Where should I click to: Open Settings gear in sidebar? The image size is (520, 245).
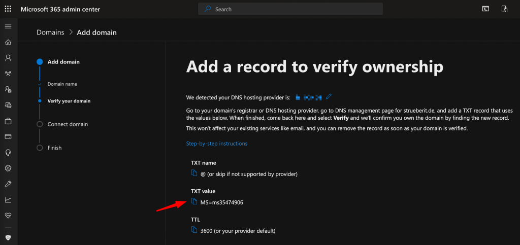(x=8, y=168)
